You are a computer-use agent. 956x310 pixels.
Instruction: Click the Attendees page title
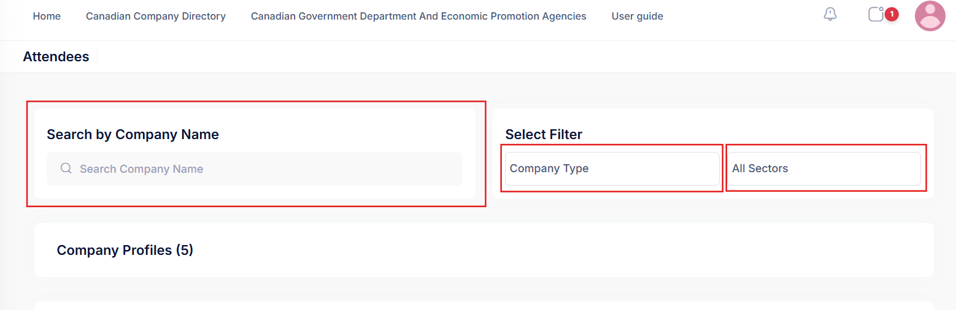click(x=56, y=57)
